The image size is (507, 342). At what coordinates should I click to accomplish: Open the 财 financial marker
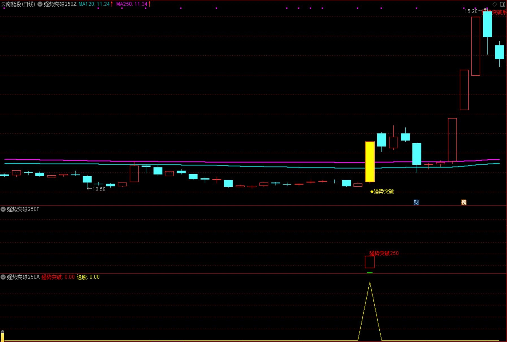pos(416,202)
